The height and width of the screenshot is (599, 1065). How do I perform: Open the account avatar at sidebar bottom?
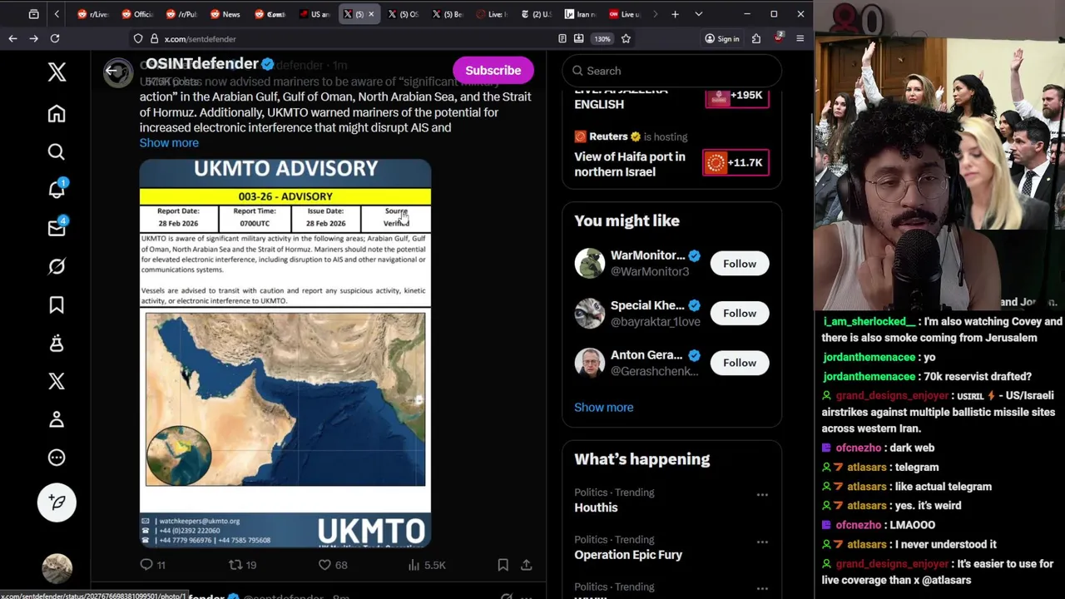click(x=57, y=568)
